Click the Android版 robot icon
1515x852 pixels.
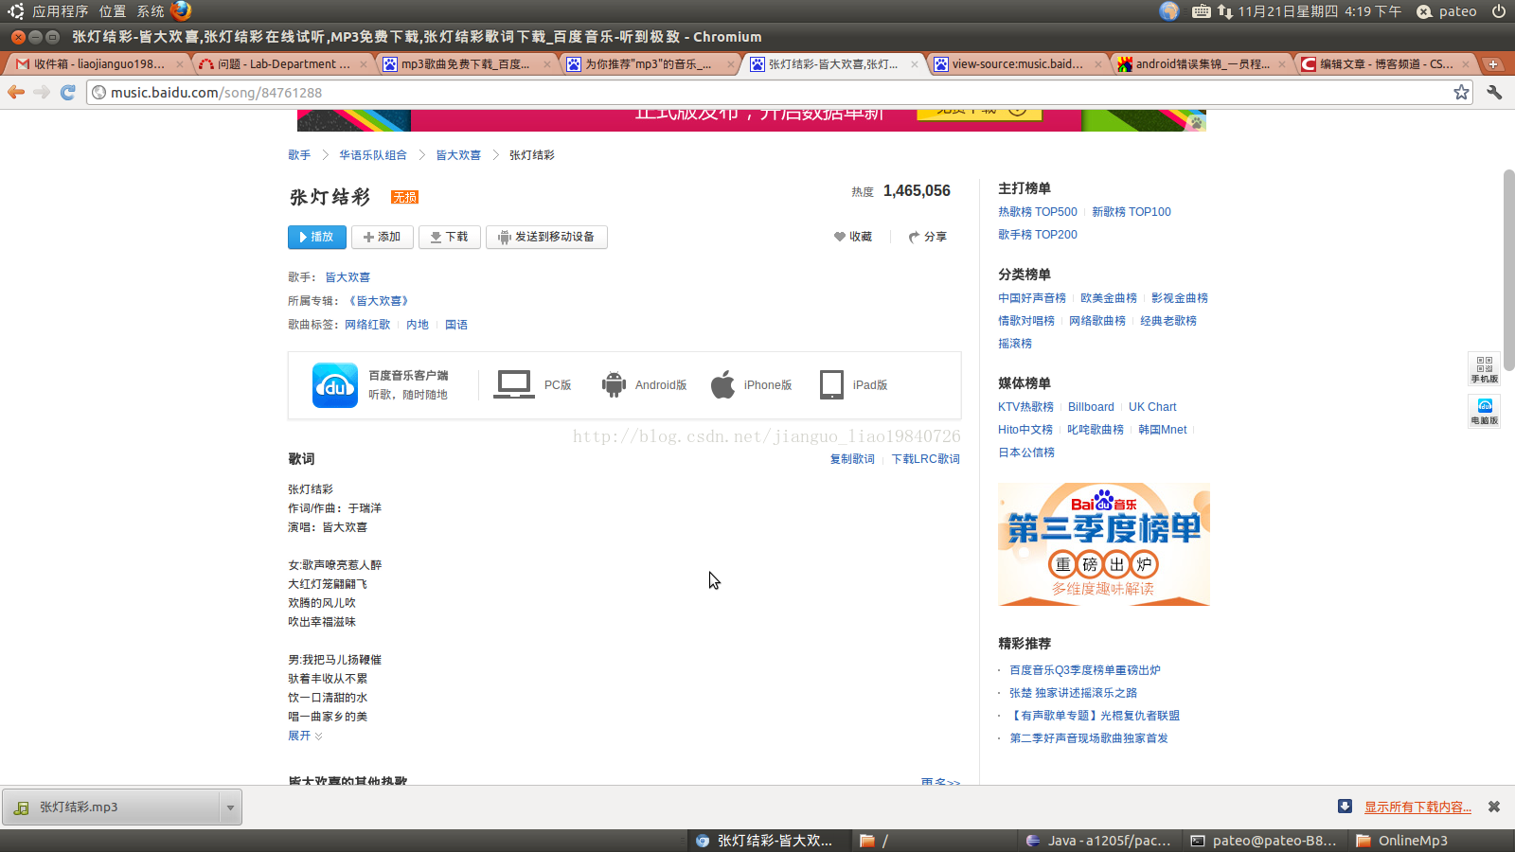coord(614,384)
